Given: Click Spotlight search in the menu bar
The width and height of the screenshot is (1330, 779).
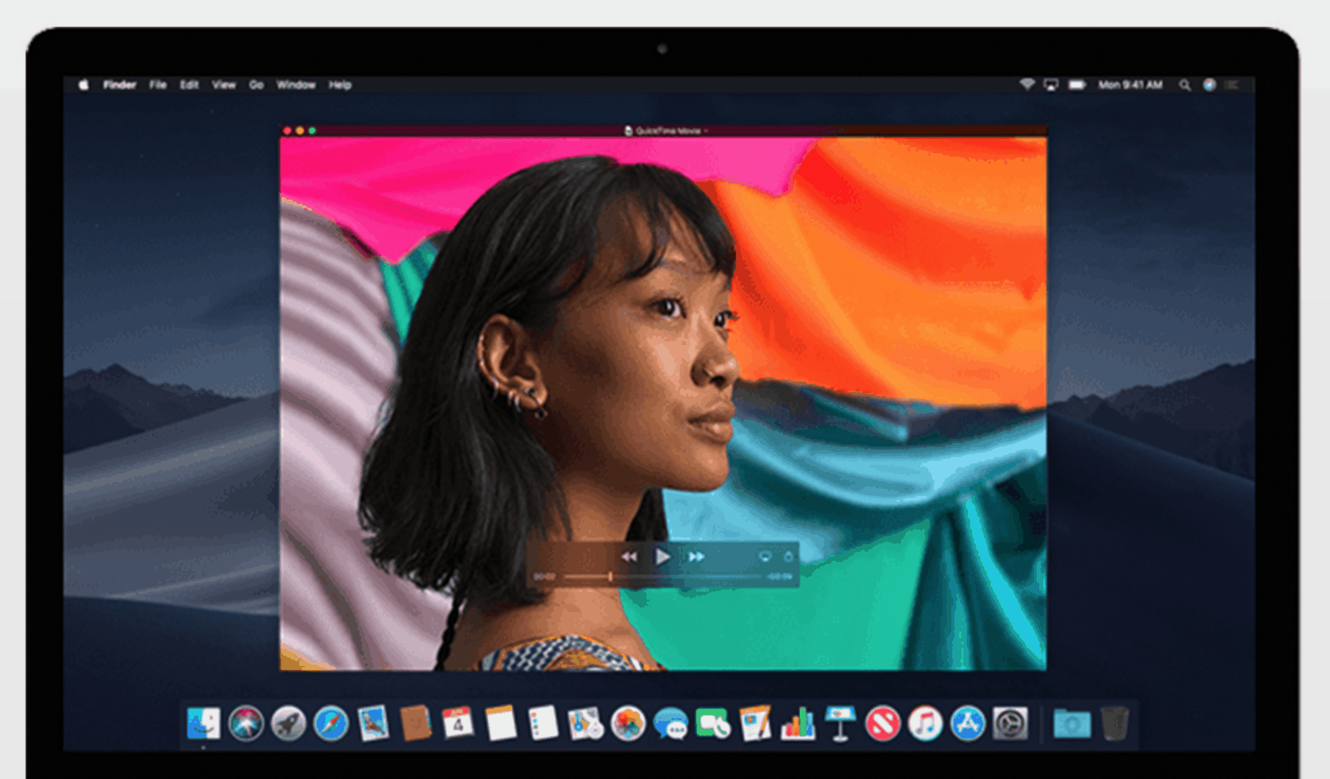Looking at the screenshot, I should click(1183, 84).
